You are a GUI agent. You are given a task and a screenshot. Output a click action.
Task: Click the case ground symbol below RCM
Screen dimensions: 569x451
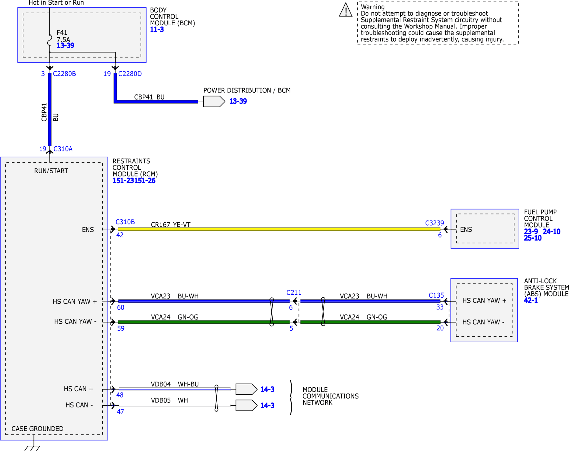coord(32,448)
